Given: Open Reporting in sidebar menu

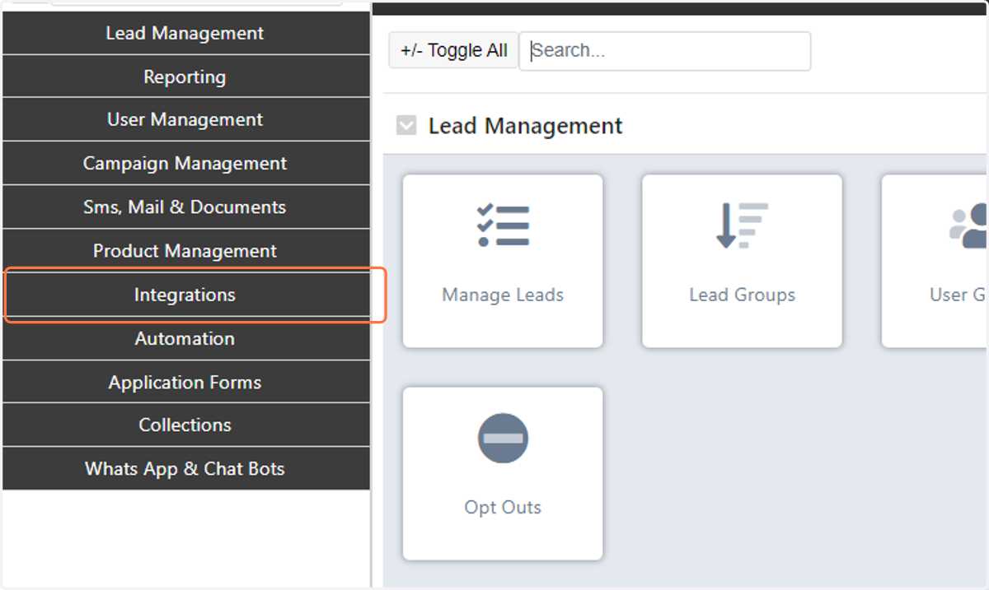Looking at the screenshot, I should pos(185,77).
